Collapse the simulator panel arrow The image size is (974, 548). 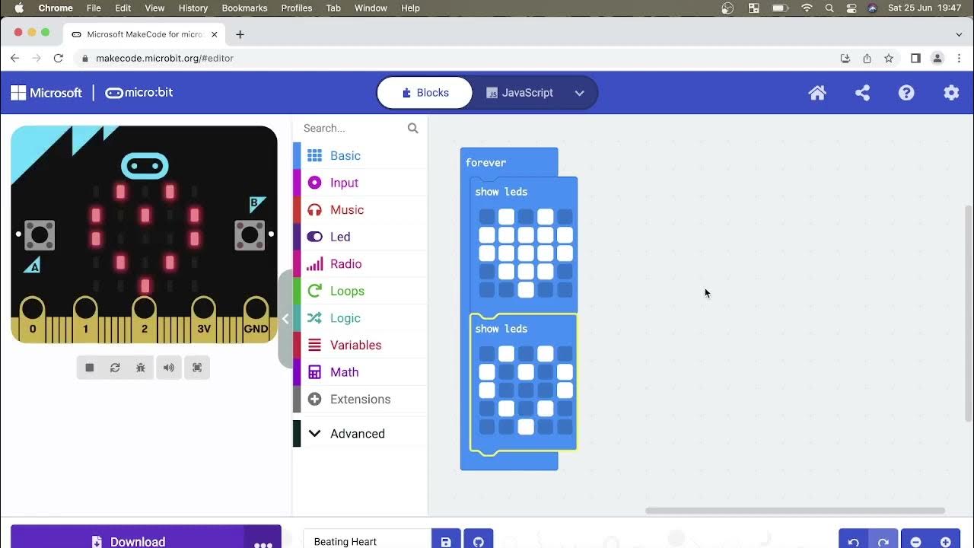coord(285,319)
